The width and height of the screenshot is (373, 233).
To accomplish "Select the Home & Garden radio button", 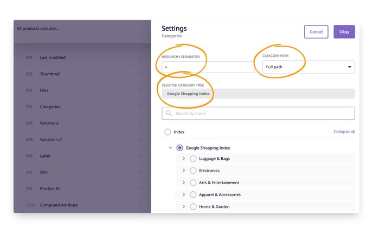I will (193, 206).
